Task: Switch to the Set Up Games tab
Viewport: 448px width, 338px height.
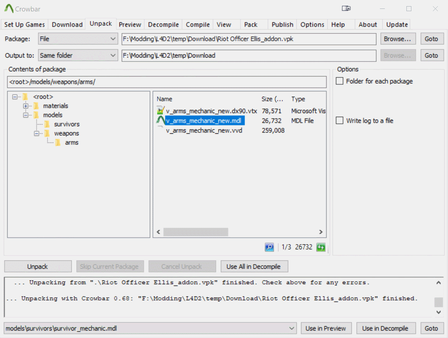Action: pos(25,25)
